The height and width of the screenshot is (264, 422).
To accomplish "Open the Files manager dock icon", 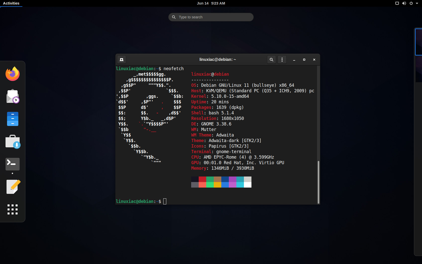I will [x=13, y=119].
